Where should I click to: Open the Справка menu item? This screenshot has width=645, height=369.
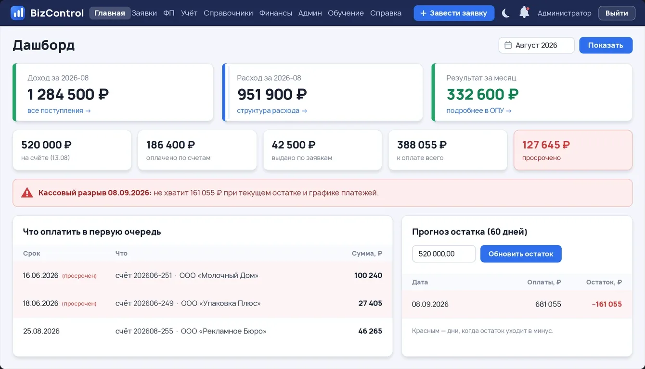(x=386, y=13)
